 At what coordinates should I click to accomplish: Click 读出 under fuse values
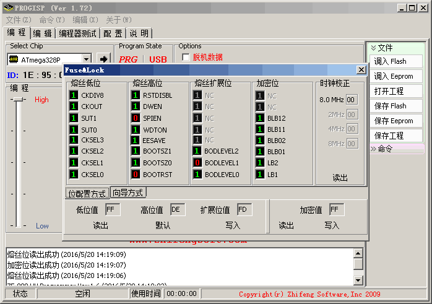100,225
